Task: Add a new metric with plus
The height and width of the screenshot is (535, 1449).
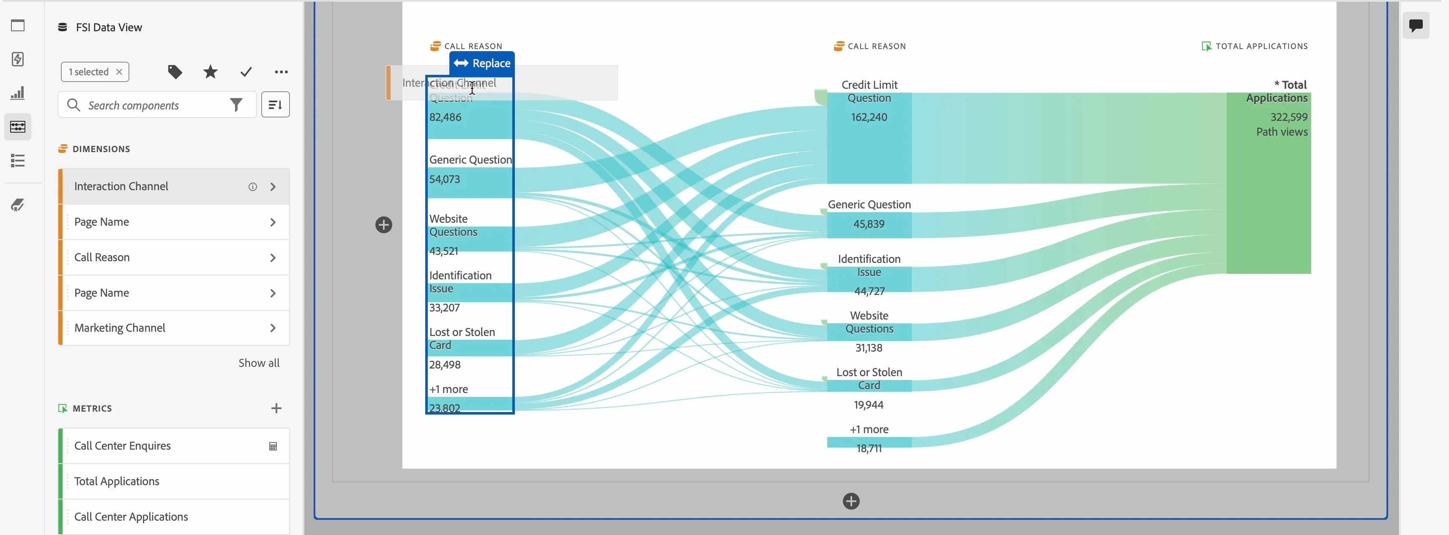Action: tap(276, 408)
